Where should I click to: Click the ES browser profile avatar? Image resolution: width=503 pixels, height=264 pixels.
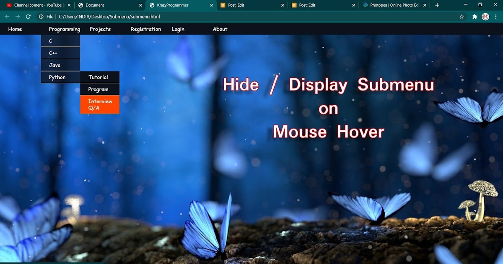coord(485,17)
